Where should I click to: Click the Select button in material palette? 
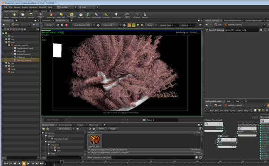(101, 129)
